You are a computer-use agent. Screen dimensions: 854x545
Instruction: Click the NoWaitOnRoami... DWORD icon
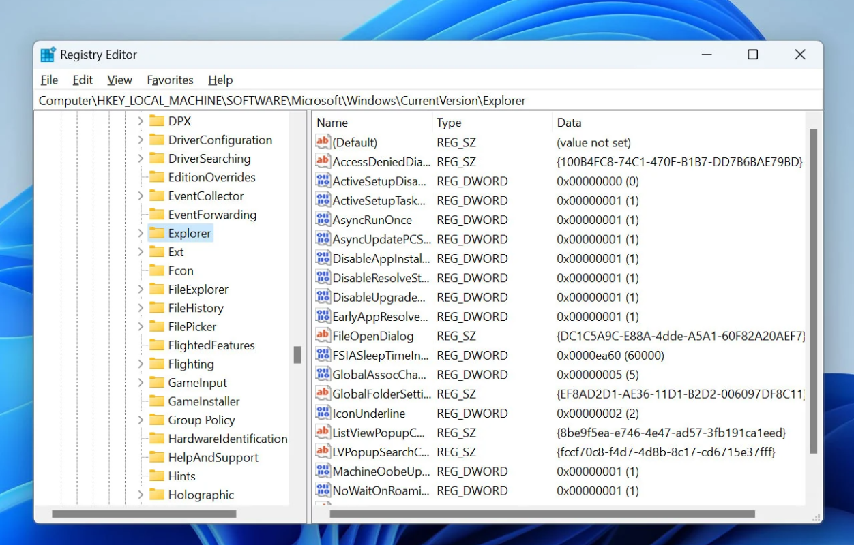(323, 490)
